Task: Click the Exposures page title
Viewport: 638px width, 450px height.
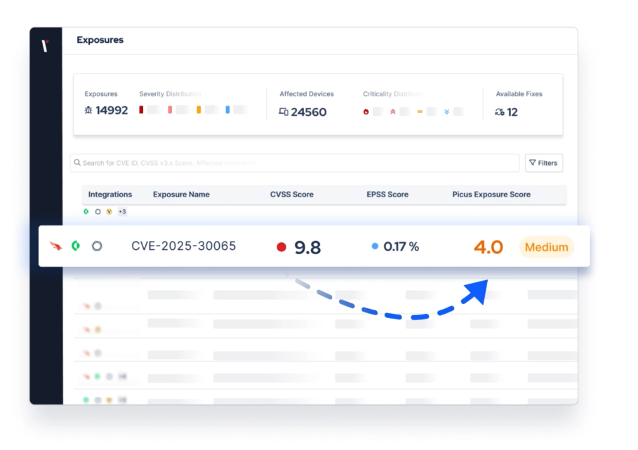Action: [x=100, y=40]
